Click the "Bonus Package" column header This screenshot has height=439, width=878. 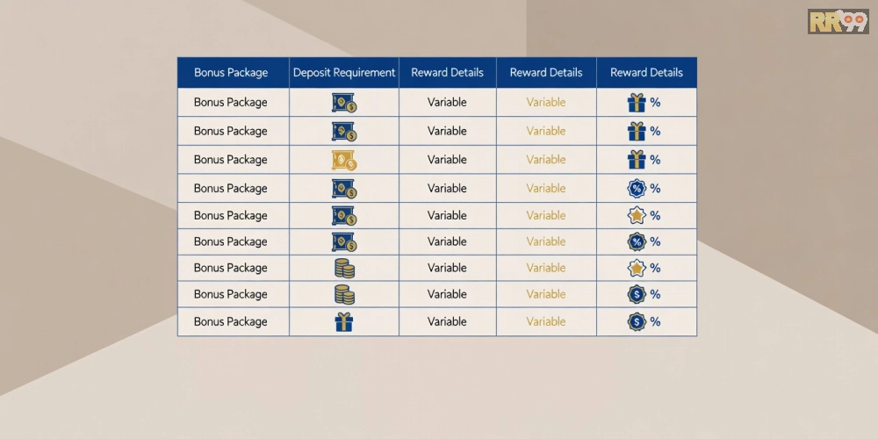tap(231, 73)
